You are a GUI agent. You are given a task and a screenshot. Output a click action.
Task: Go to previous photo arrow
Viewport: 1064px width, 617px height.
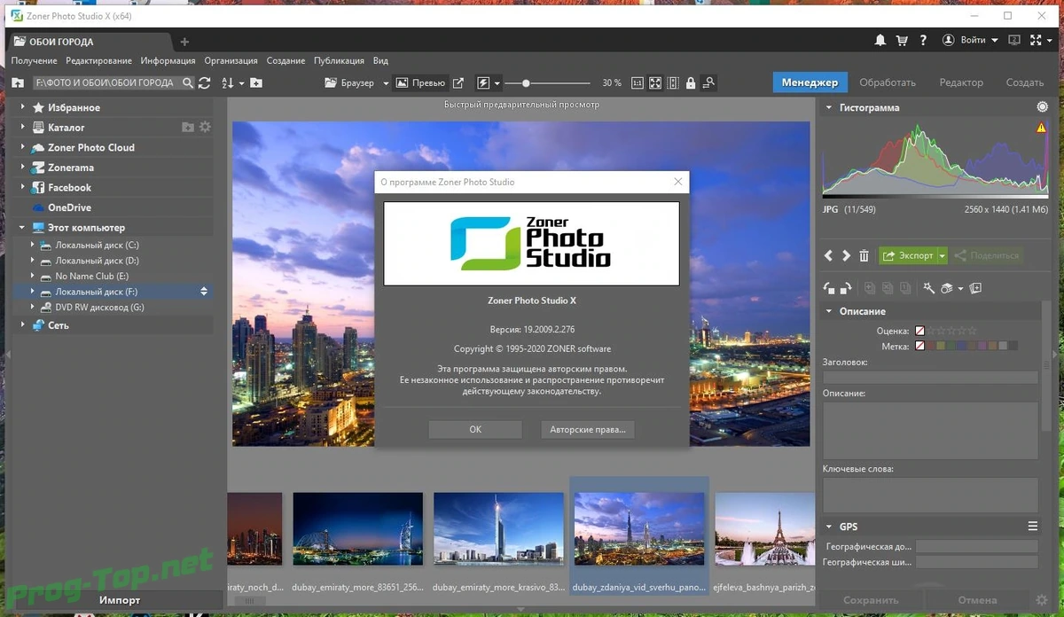(828, 255)
